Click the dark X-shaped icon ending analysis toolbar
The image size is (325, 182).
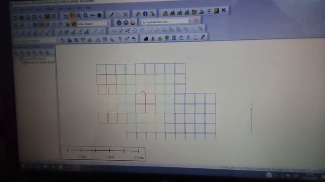[x=223, y=10]
